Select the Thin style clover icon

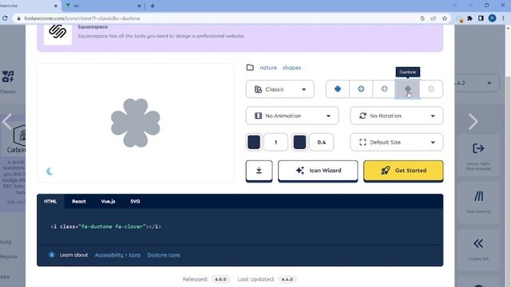coord(431,88)
